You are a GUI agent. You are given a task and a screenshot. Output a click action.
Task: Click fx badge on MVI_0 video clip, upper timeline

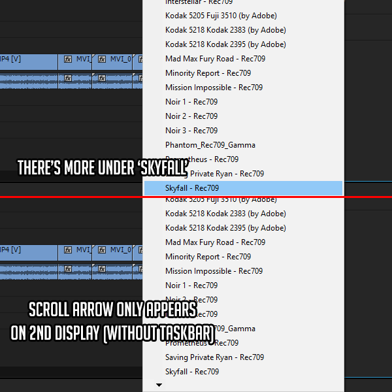point(102,59)
